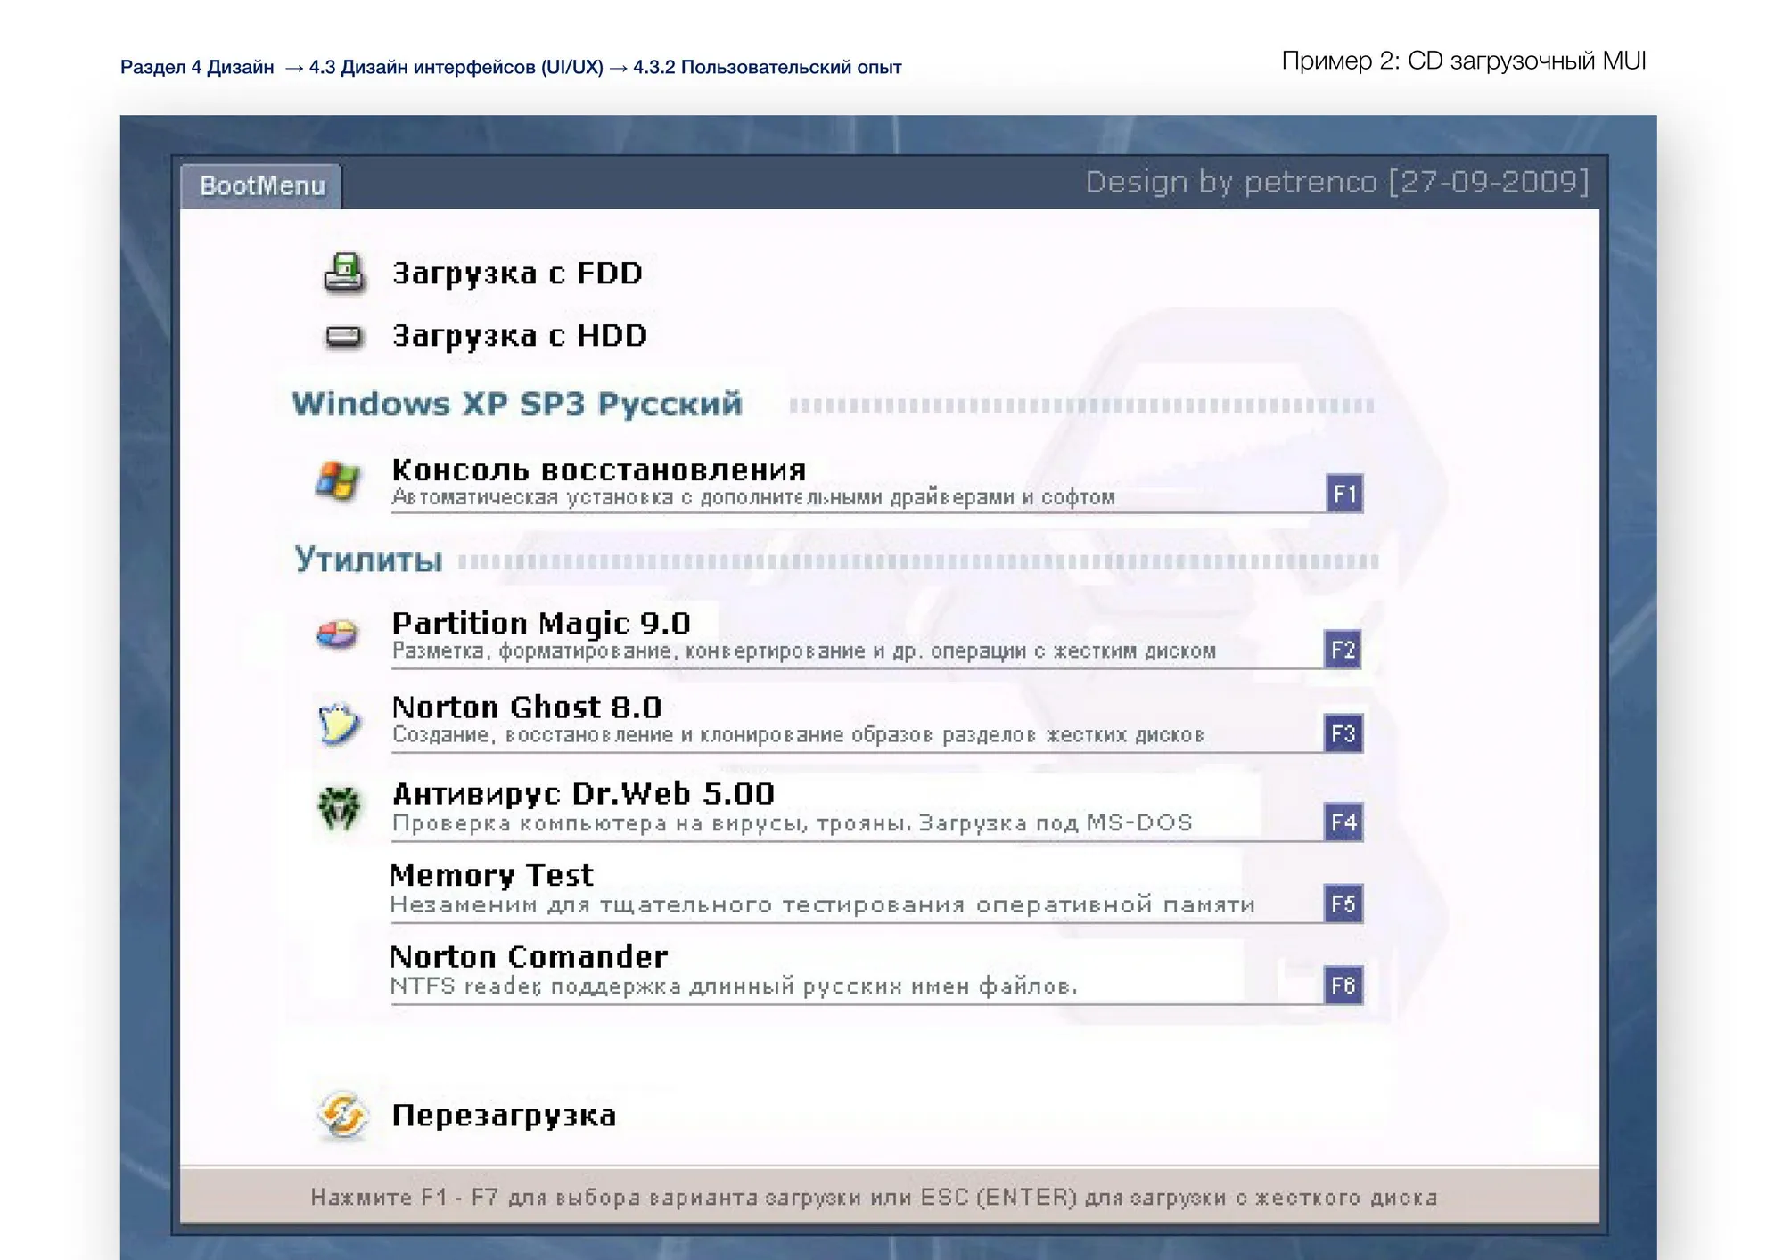Click the Нажмите F1 - F7 hint line
The height and width of the screenshot is (1260, 1783).
(874, 1197)
